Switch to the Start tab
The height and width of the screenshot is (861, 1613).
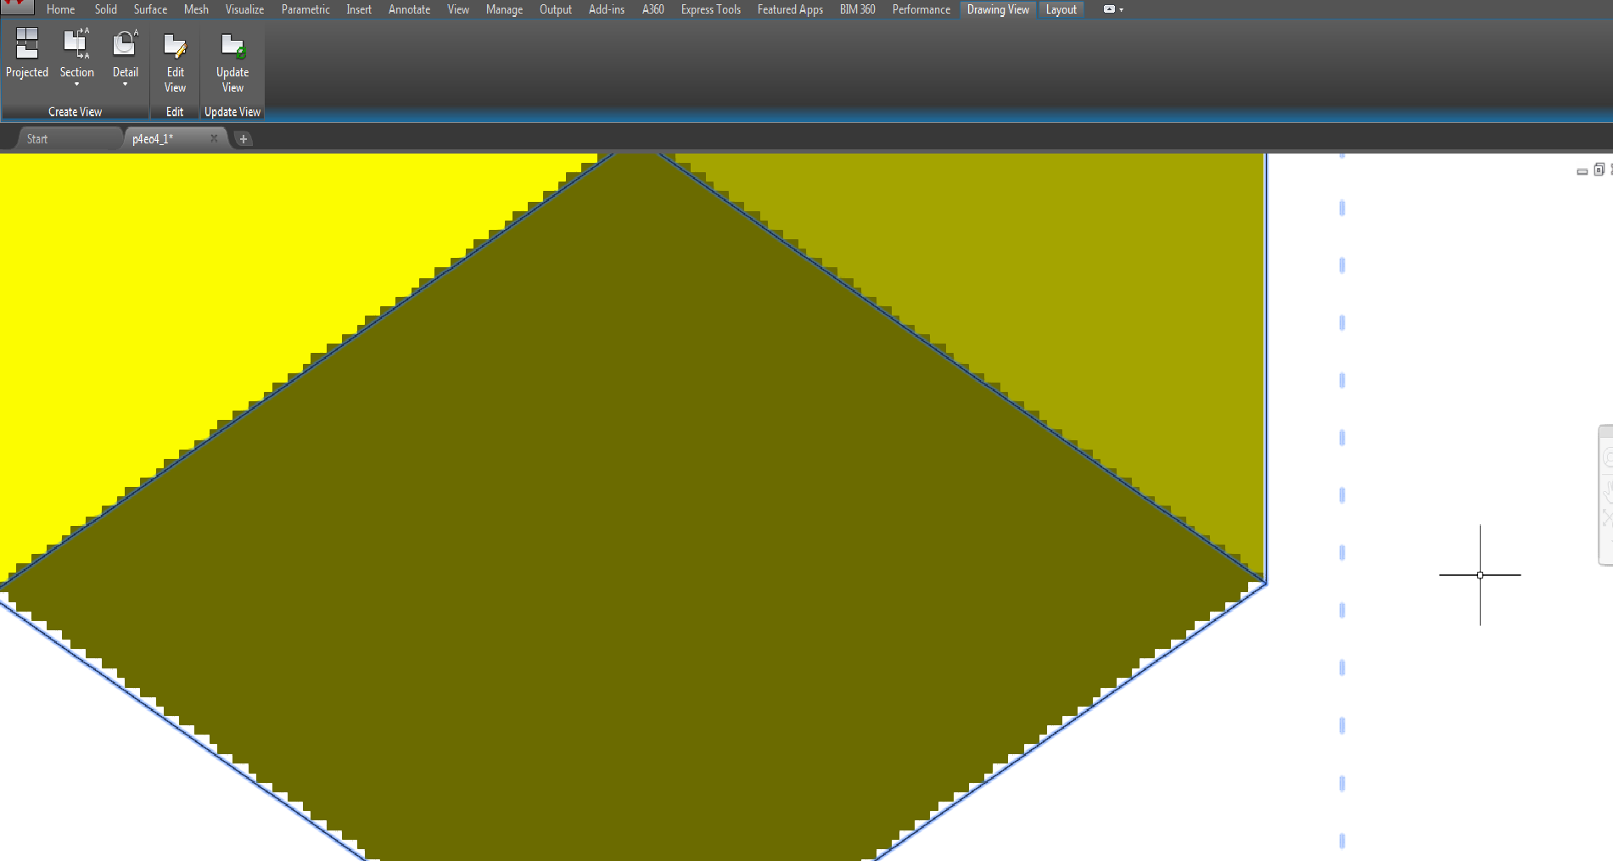[36, 138]
